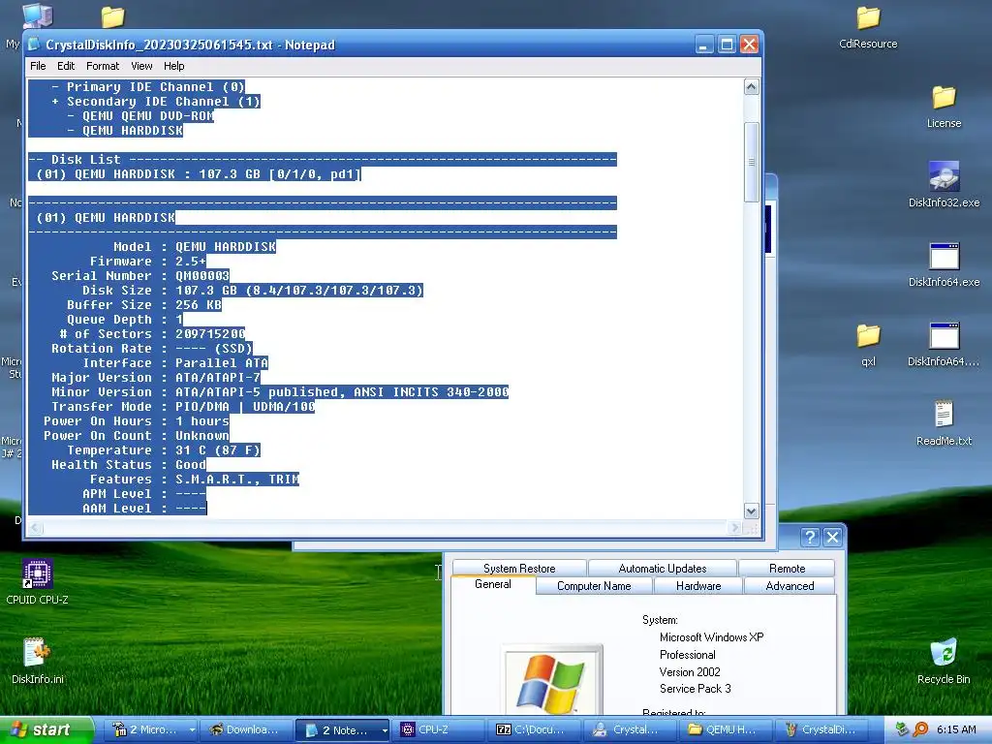
Task: Click the '-- Disk List' header line
Action: pyautogui.click(x=322, y=160)
